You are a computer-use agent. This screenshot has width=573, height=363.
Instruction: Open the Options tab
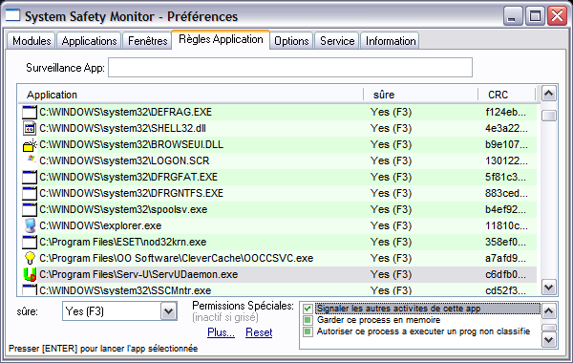pos(291,40)
